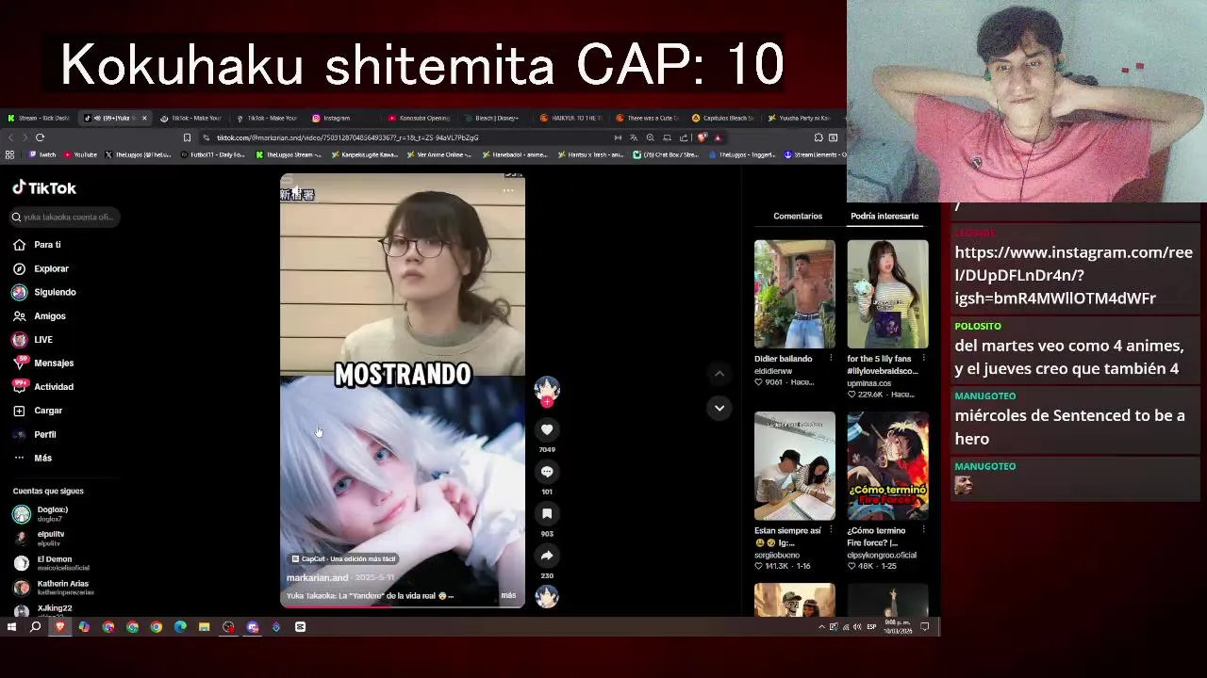
Task: Bookmark the video showing 903 saves
Action: (x=547, y=513)
